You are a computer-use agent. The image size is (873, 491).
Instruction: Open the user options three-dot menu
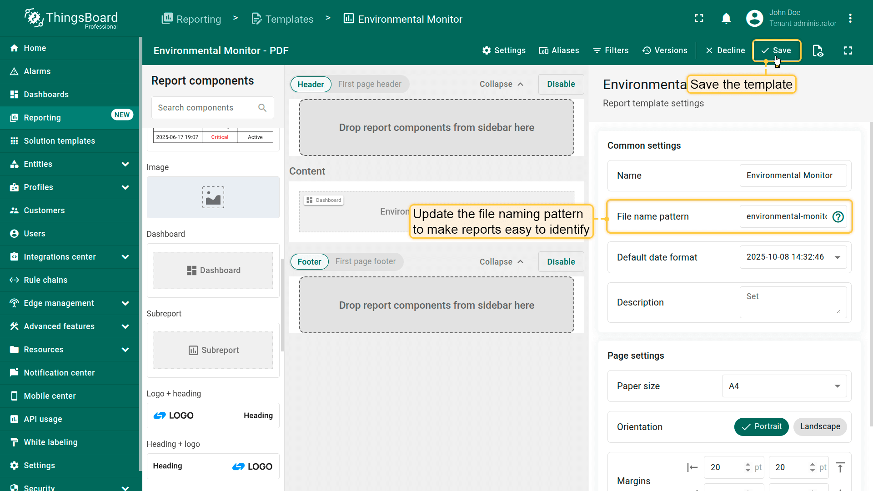click(x=850, y=18)
